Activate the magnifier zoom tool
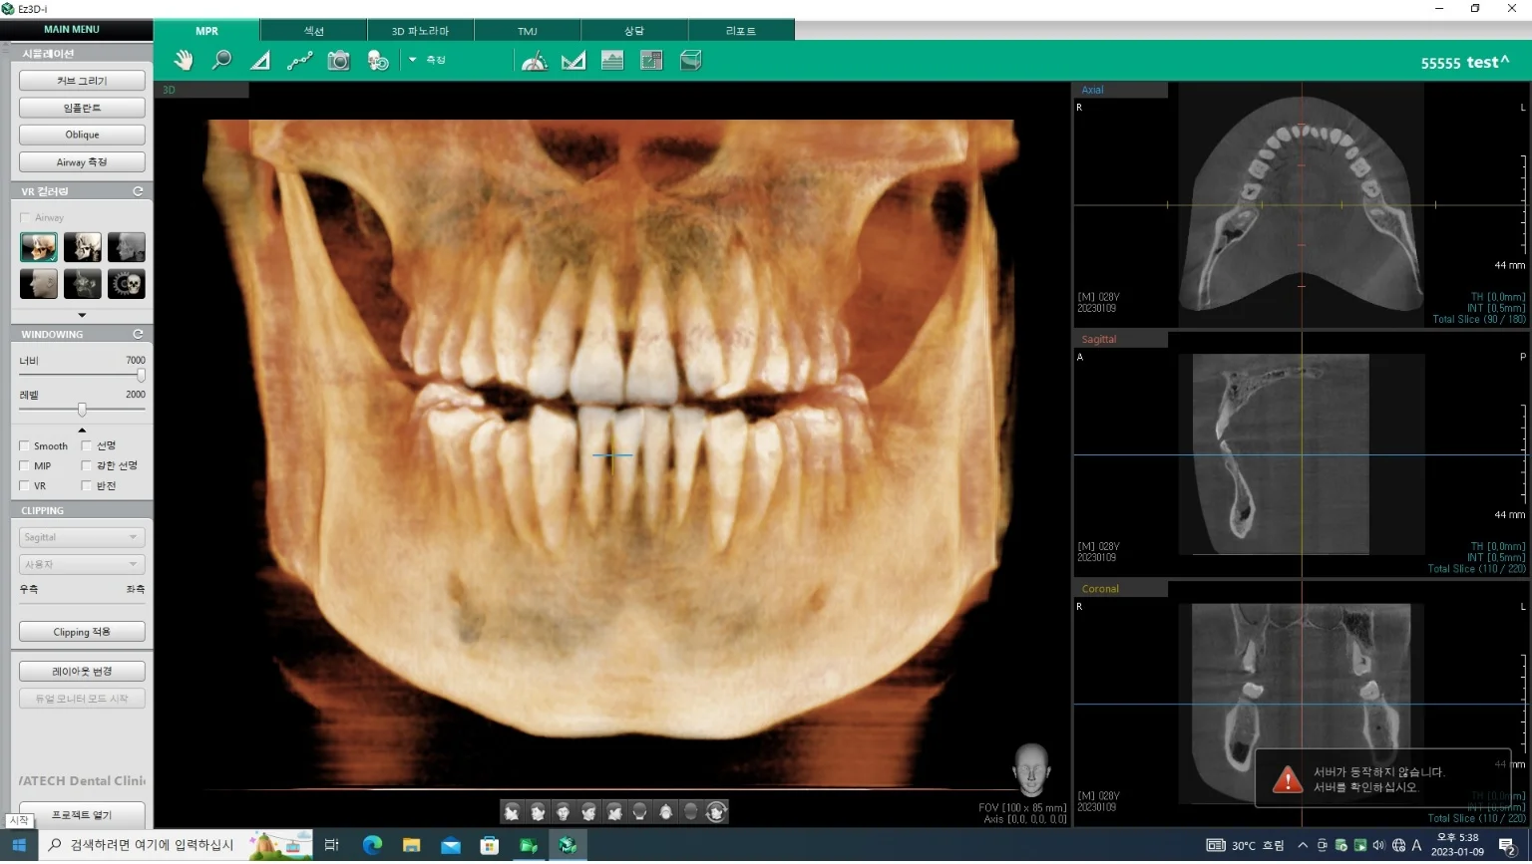1532x864 pixels. [x=221, y=61]
